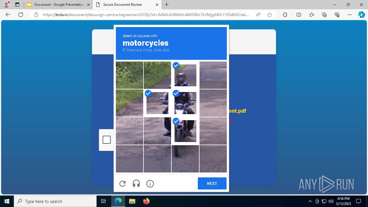Viewport: 368px width, 207px height.
Task: Select the tile with the bottom of the front tyre
Action: [x=185, y=159]
